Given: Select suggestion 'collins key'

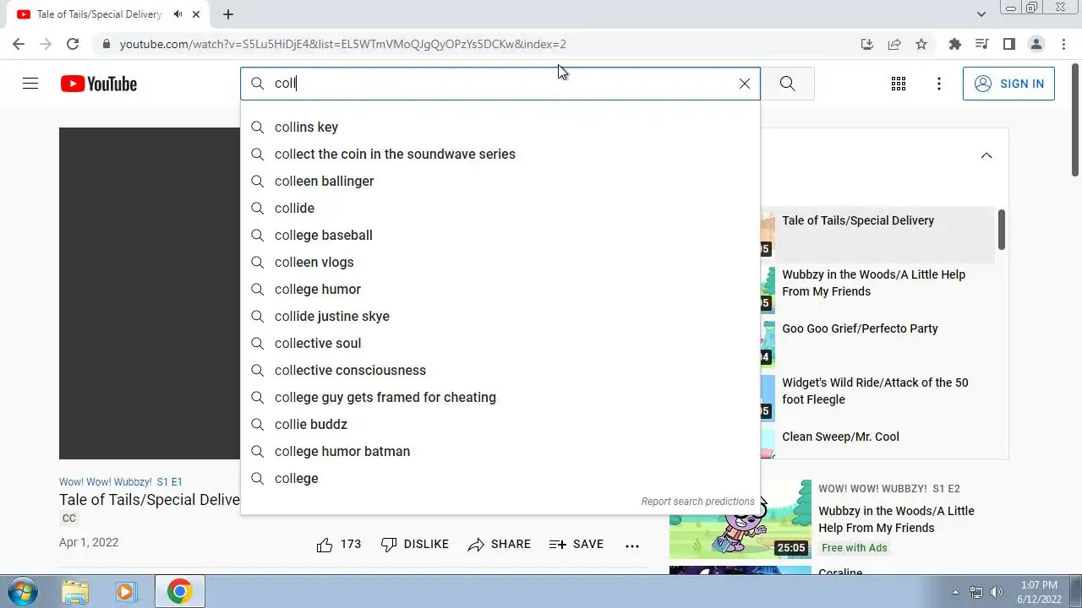Looking at the screenshot, I should click(x=500, y=127).
